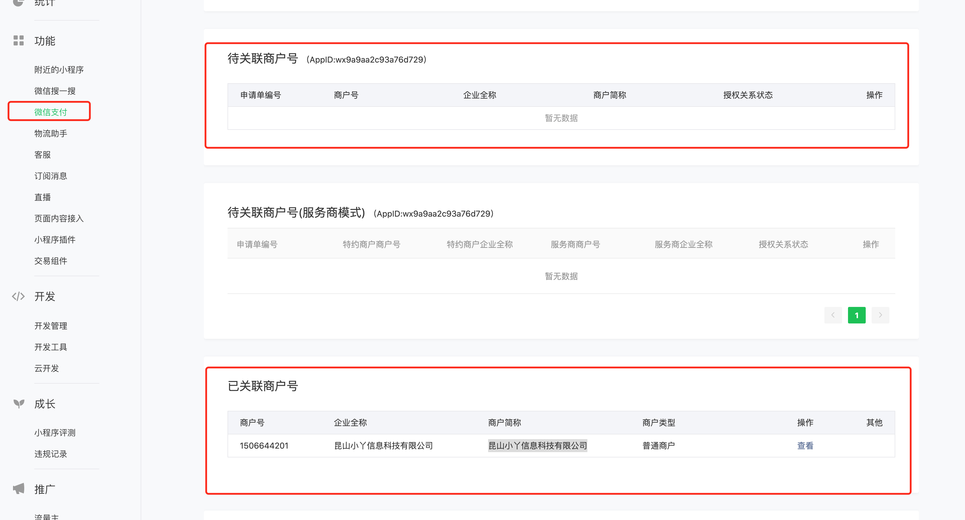The height and width of the screenshot is (520, 965).
Task: Click 服务商商户号 column header
Action: pos(575,244)
